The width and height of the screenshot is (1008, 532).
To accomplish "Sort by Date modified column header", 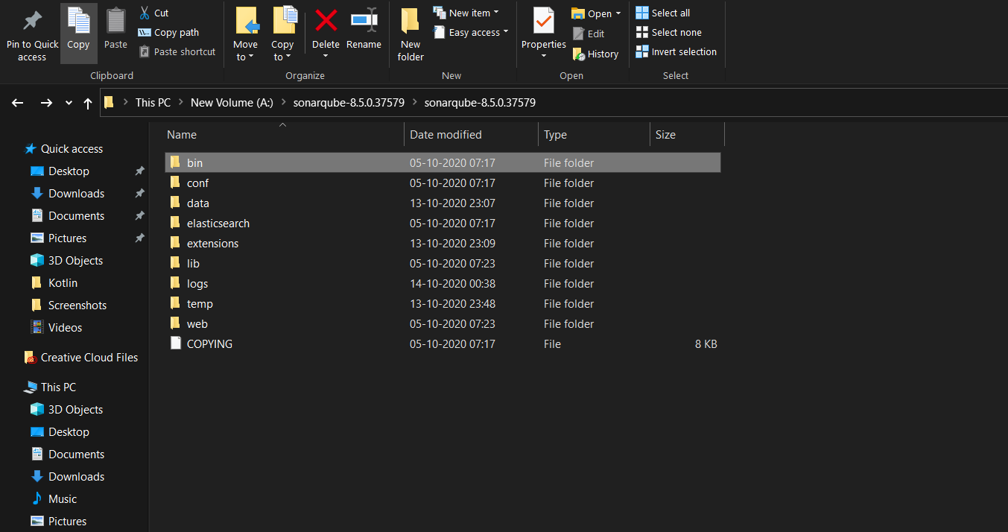I will point(472,135).
